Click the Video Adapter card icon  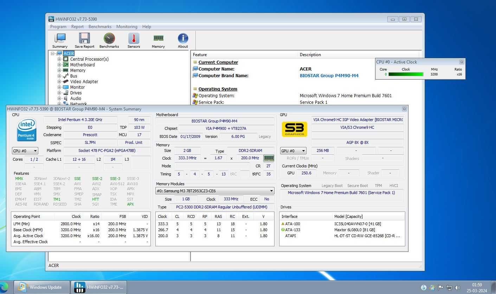[65, 81]
